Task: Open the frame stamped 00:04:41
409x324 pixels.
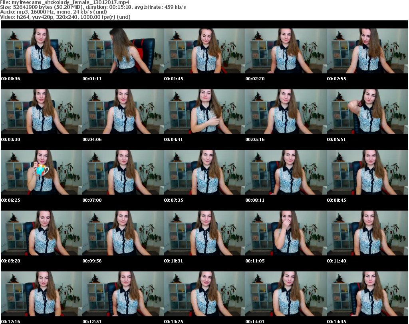Action: (204, 111)
